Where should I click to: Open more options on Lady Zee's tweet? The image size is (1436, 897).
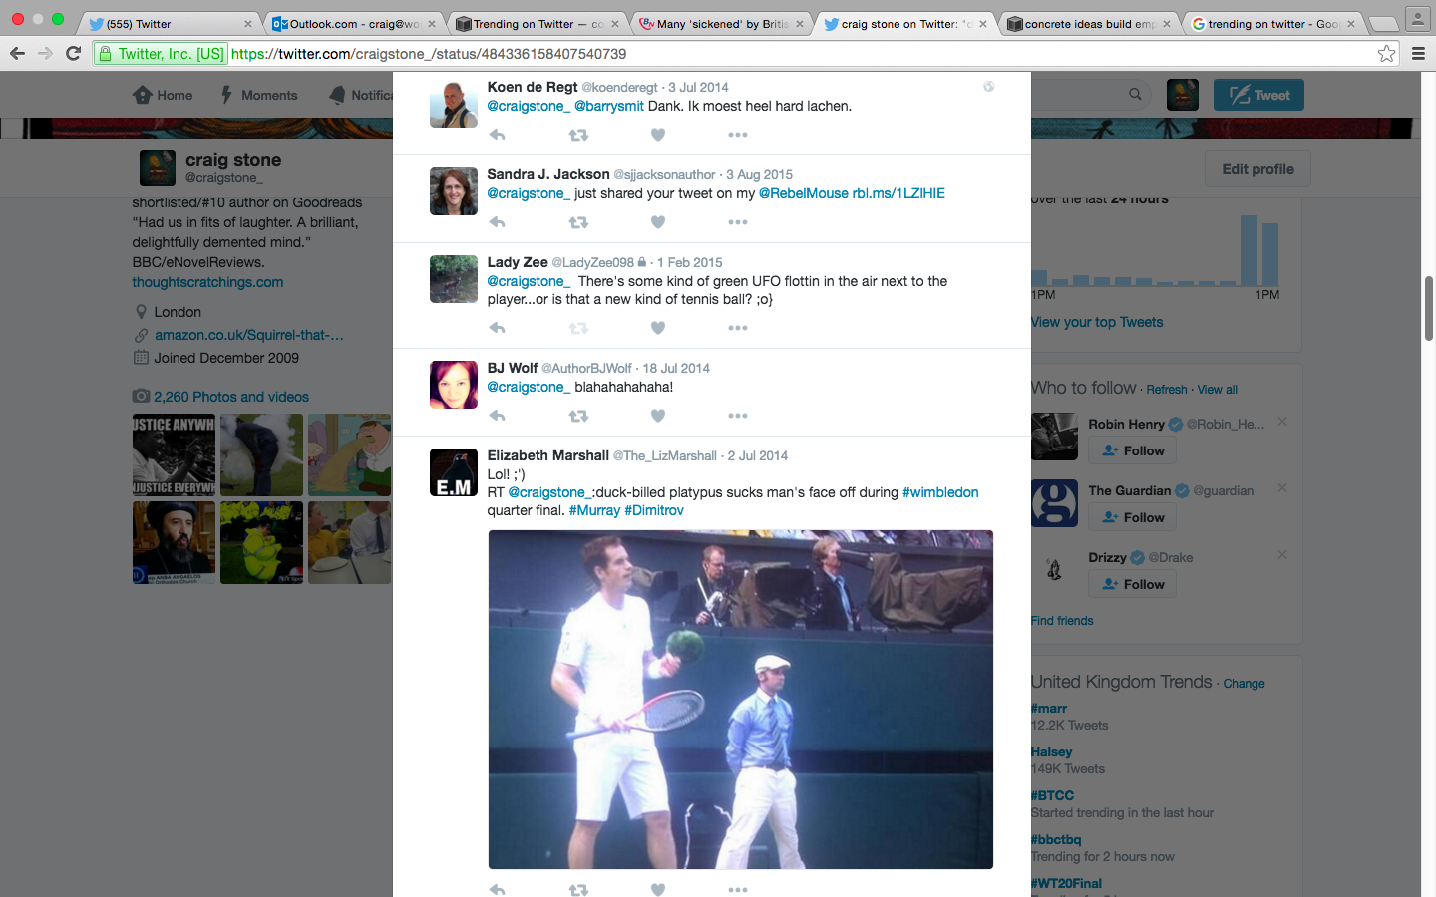pos(738,328)
